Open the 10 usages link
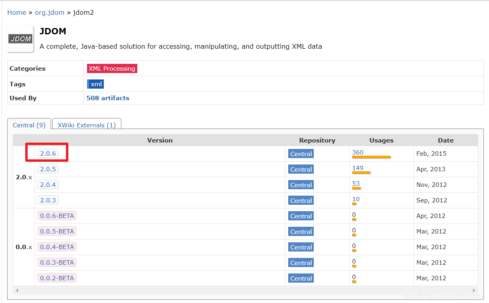 click(356, 199)
